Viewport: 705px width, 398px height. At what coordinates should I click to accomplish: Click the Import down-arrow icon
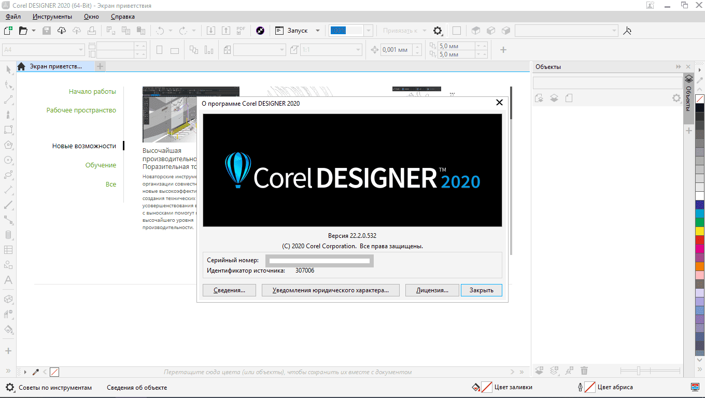(x=211, y=31)
